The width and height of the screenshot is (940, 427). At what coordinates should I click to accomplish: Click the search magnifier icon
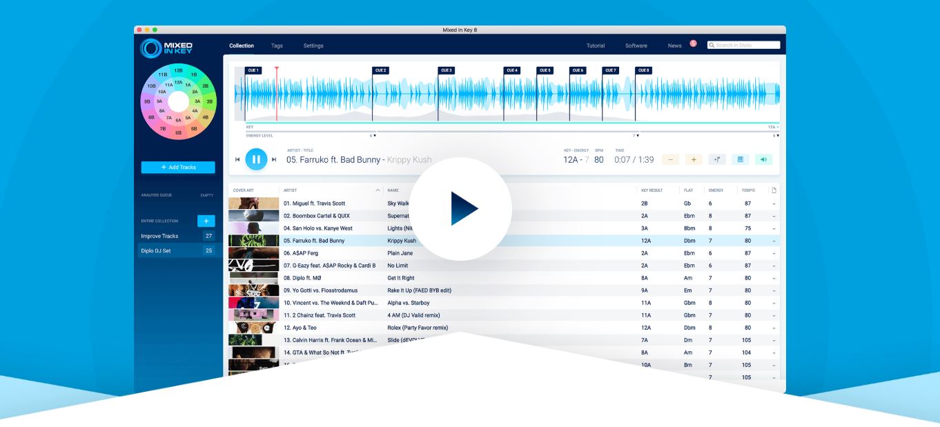pos(712,46)
